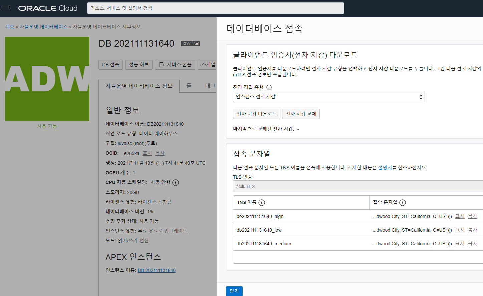The width and height of the screenshot is (483, 296).
Task: Click the TNS name db202111131640_high
Action: [x=260, y=216]
